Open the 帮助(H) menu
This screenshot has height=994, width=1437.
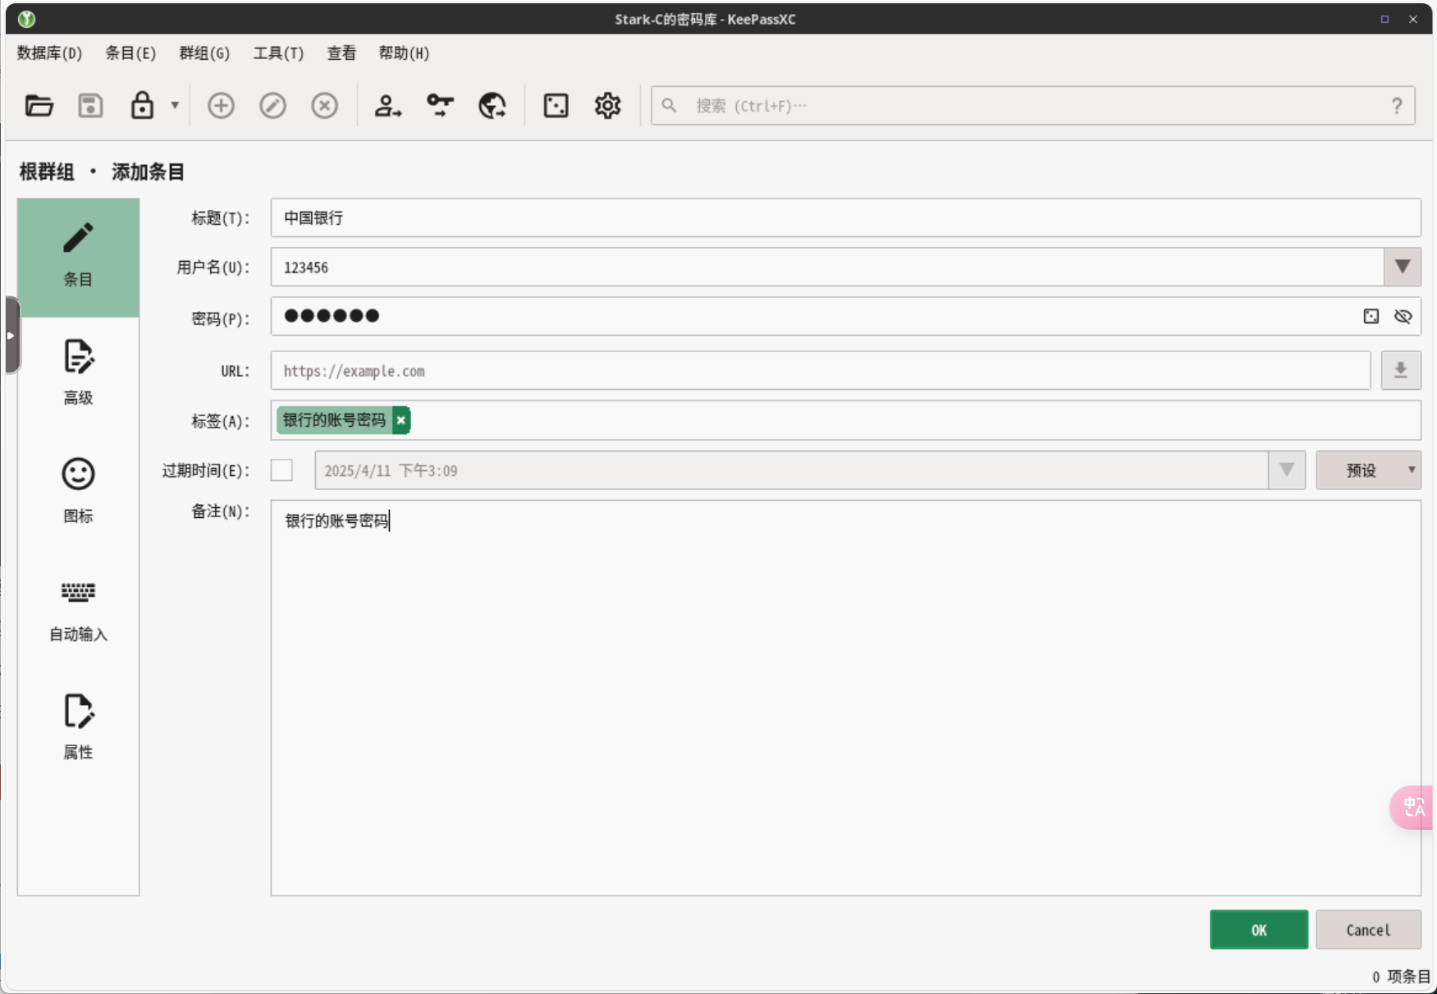pos(404,53)
